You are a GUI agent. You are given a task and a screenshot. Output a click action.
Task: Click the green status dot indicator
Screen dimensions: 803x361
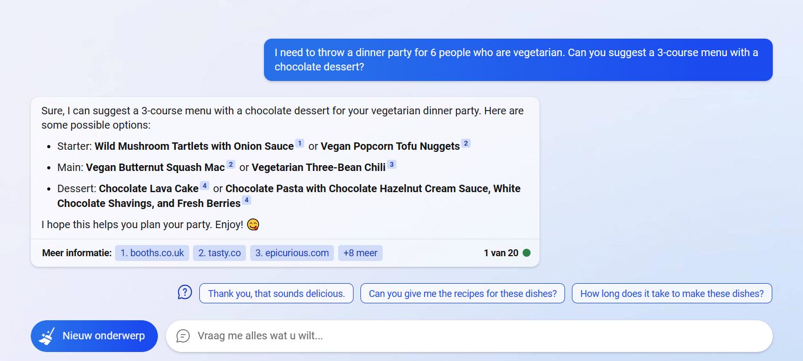click(x=526, y=253)
